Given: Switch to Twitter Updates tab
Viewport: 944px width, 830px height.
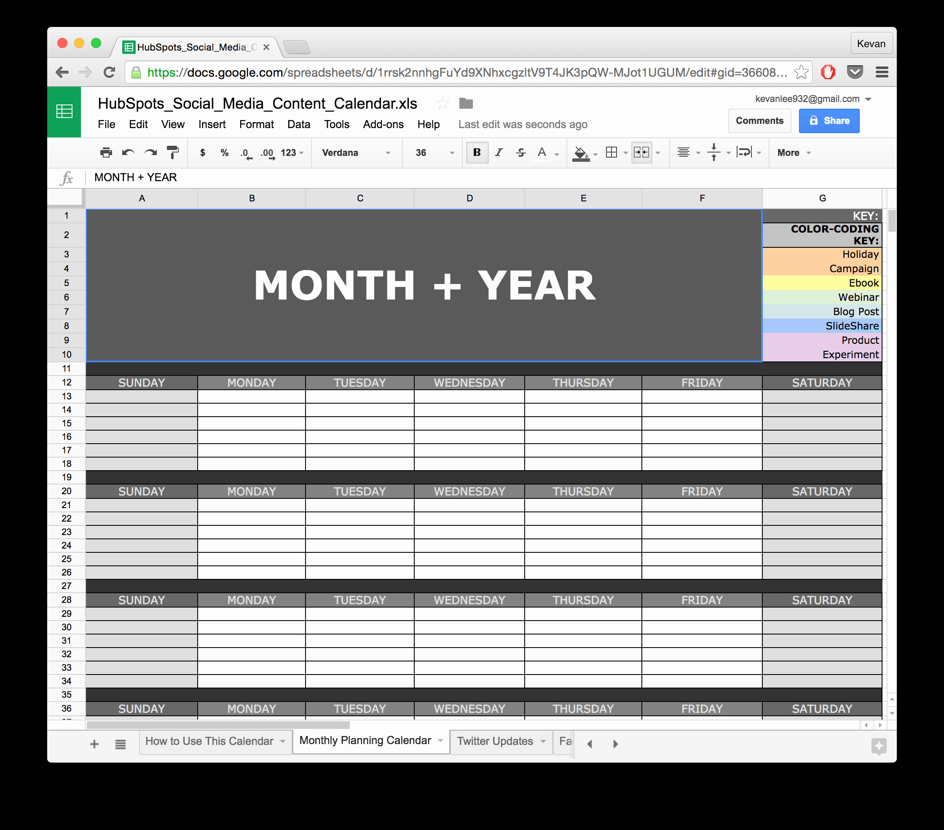Looking at the screenshot, I should point(493,742).
